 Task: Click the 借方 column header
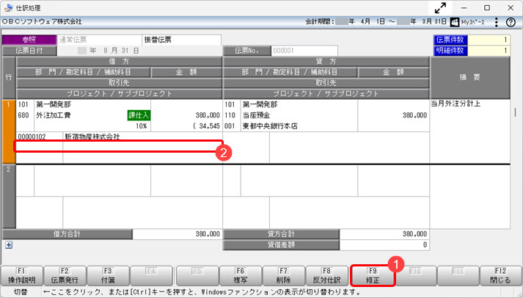click(119, 62)
